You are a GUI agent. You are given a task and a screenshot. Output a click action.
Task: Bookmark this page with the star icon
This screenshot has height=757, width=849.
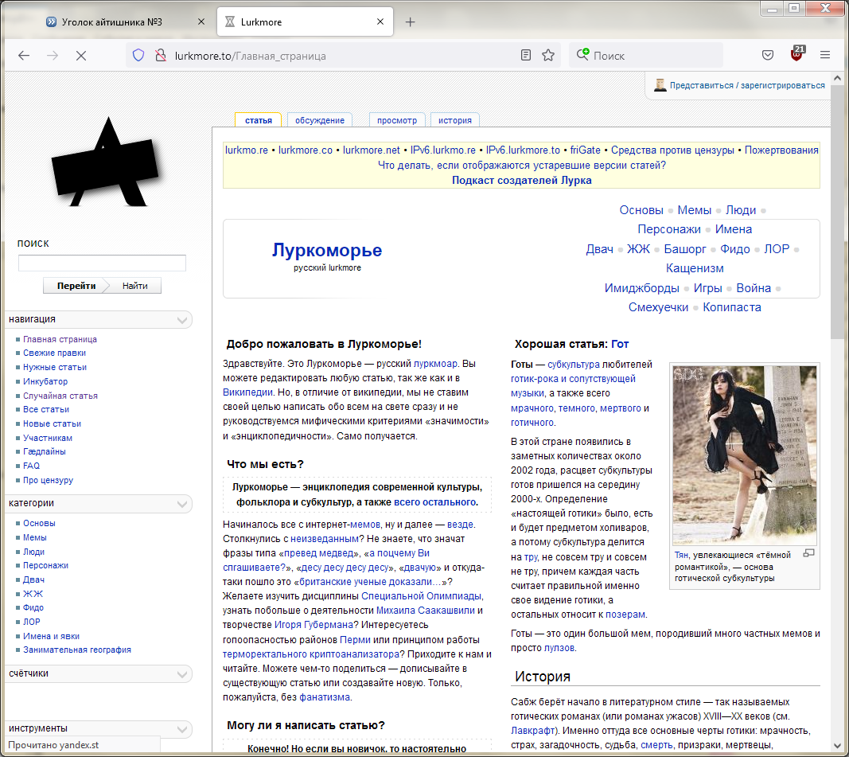pyautogui.click(x=548, y=55)
